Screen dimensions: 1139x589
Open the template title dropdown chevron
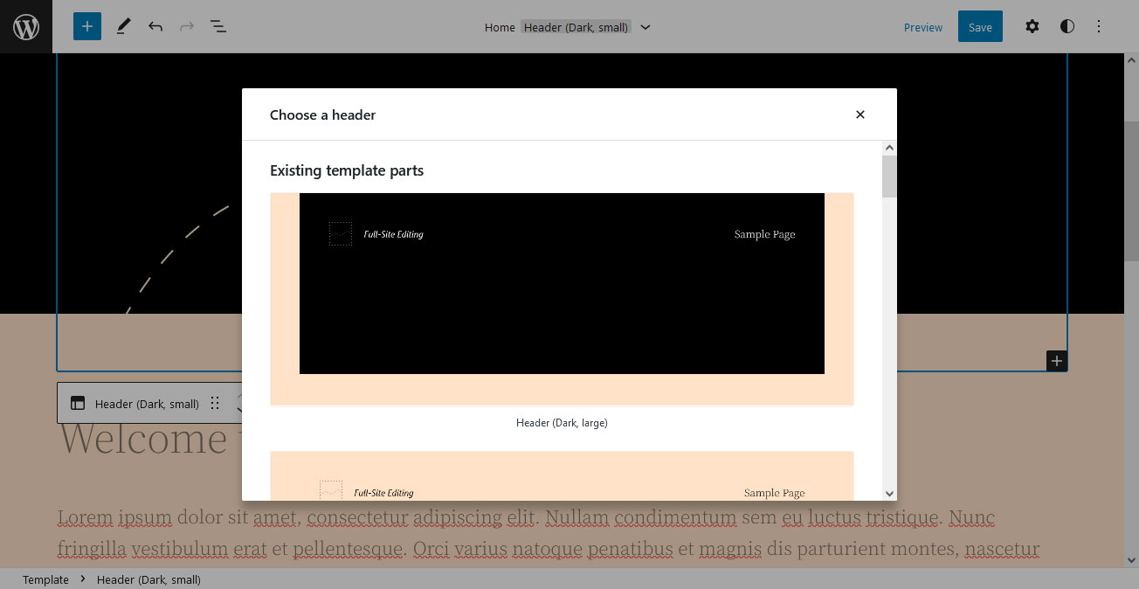click(645, 27)
